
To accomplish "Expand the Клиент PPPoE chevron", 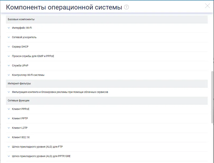I will (9, 109).
